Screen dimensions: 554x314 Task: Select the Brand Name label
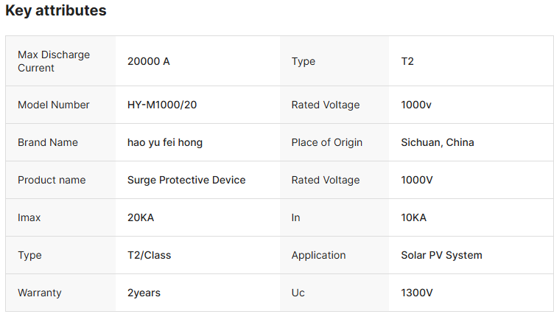click(48, 142)
